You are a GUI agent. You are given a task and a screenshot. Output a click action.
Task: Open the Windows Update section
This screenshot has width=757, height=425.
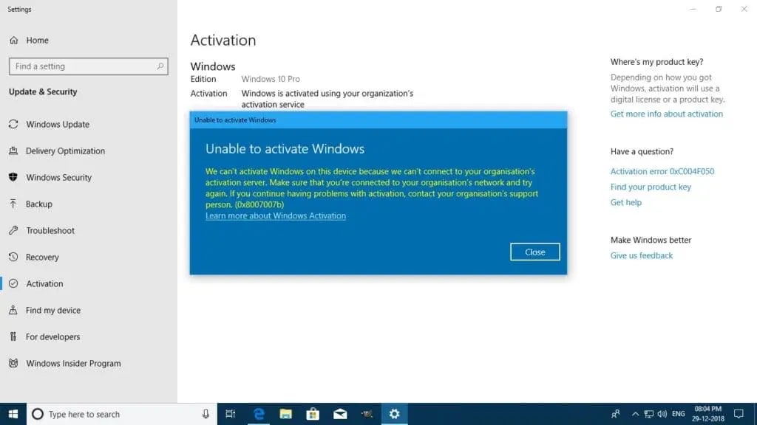(x=58, y=124)
